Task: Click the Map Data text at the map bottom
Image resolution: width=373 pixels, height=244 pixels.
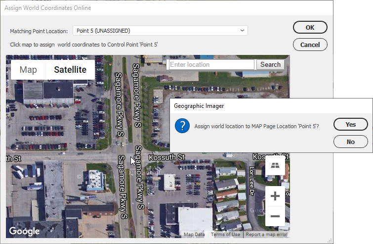Action: tap(194, 235)
